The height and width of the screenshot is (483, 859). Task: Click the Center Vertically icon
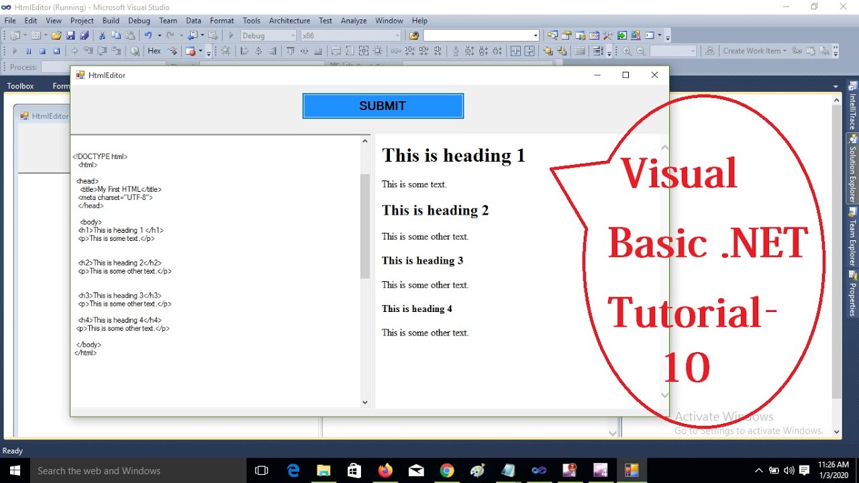529,51
